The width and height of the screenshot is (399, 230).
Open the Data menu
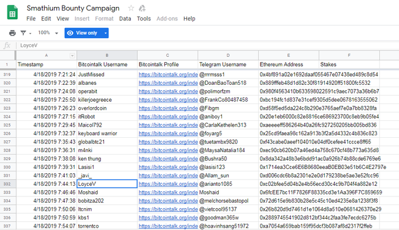125,19
